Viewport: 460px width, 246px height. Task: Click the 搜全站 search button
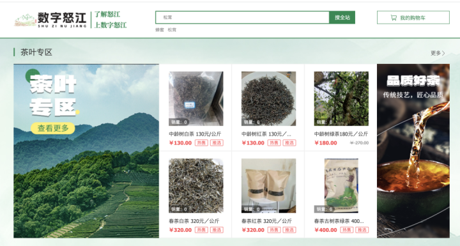point(342,17)
